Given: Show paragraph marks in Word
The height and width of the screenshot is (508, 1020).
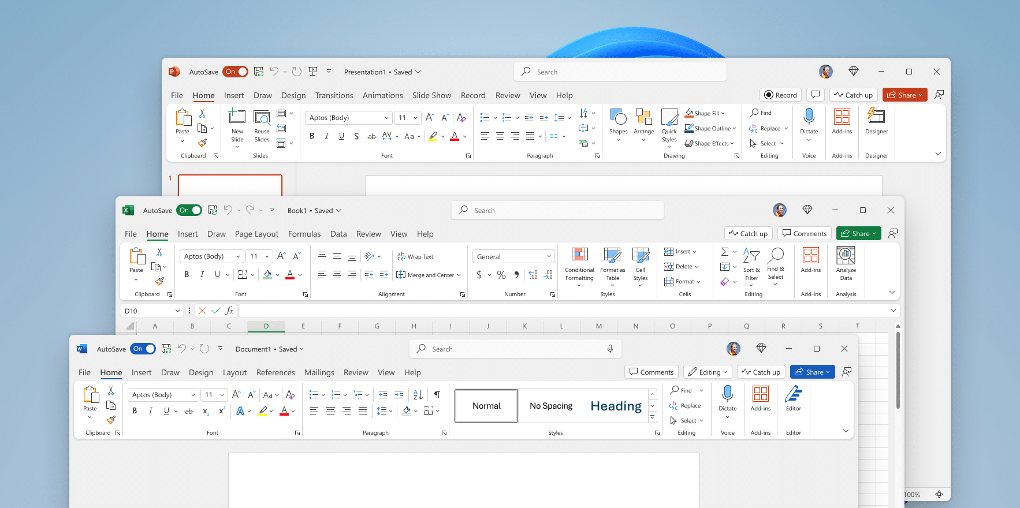Looking at the screenshot, I should pyautogui.click(x=437, y=395).
